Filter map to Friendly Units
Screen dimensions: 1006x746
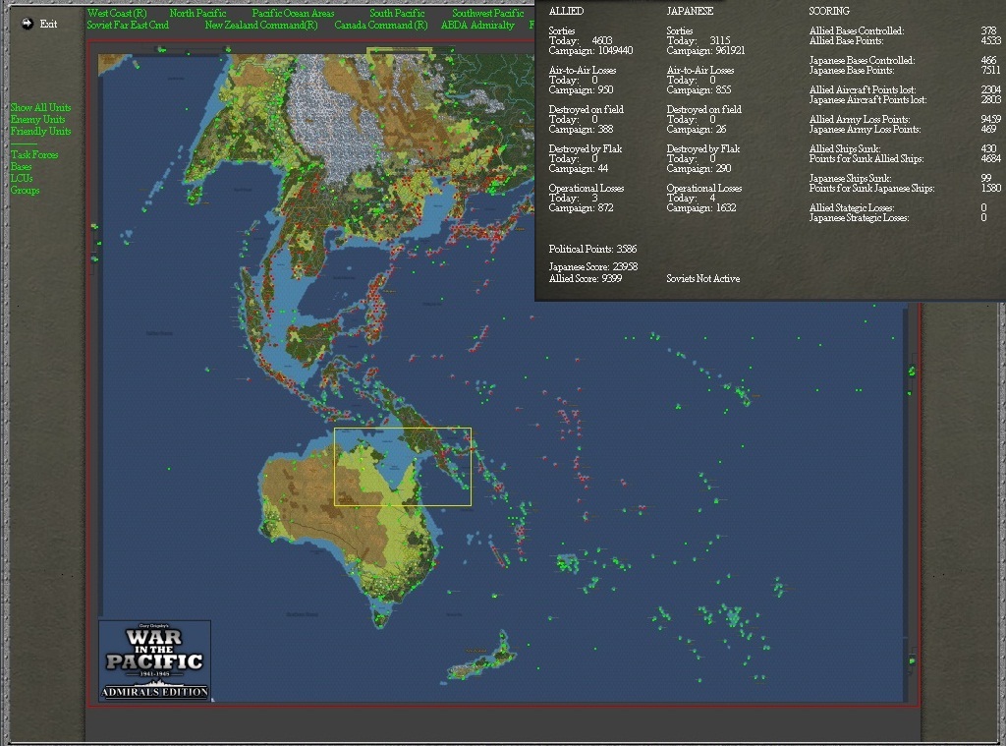(40, 131)
